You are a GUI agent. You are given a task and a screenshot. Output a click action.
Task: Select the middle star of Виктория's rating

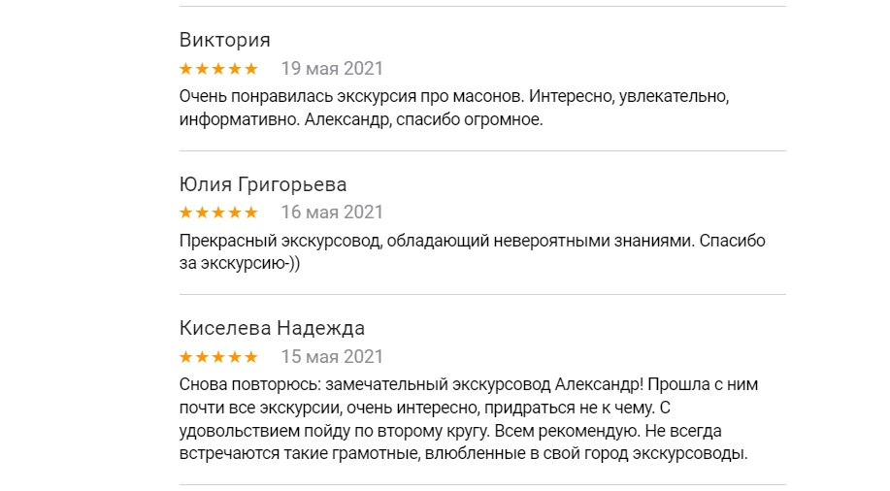click(x=219, y=69)
